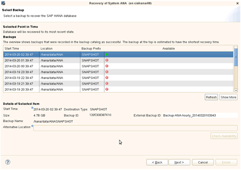The height and width of the screenshot is (170, 241).
Task: Close the Recovery of System ANA dialog
Action: [x=237, y=3]
